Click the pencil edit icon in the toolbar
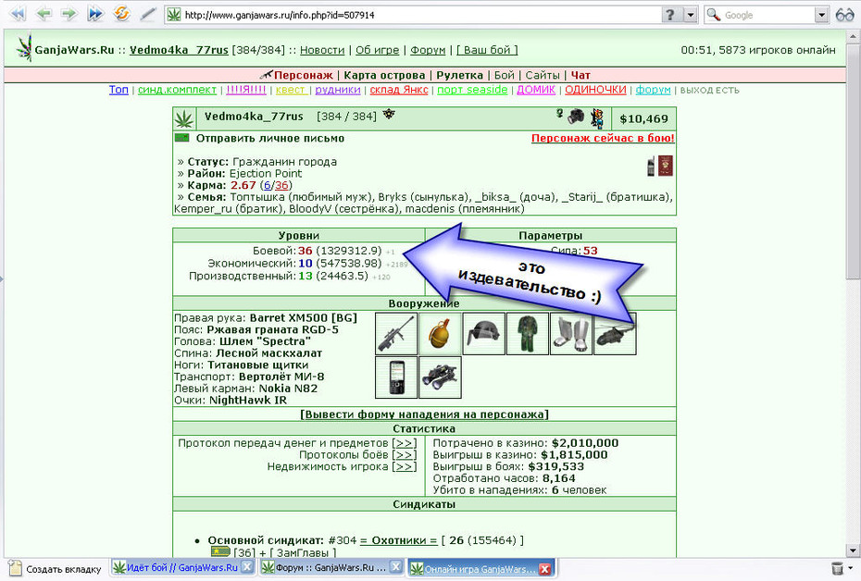The width and height of the screenshot is (861, 581). point(147,14)
